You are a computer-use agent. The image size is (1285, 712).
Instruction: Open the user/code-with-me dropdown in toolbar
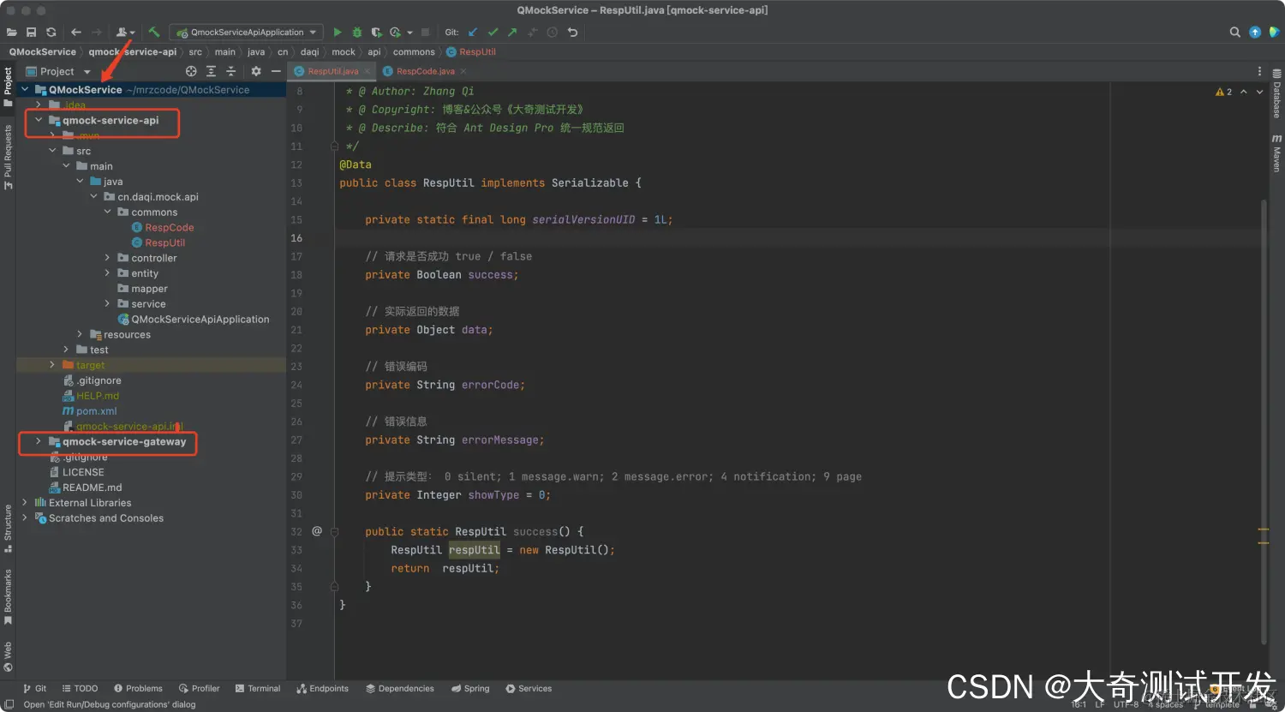pos(126,33)
